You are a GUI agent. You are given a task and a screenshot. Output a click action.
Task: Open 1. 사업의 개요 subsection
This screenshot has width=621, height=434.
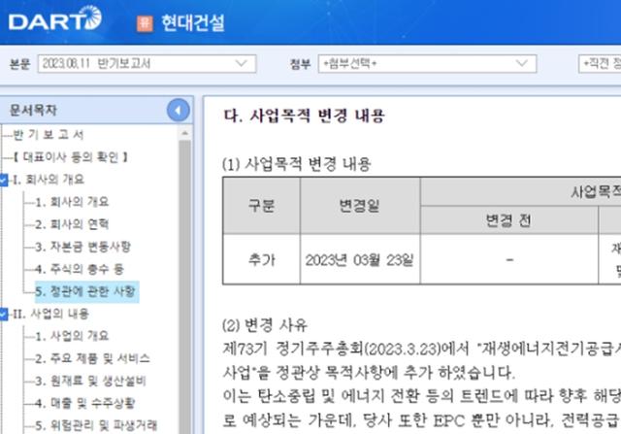click(72, 337)
